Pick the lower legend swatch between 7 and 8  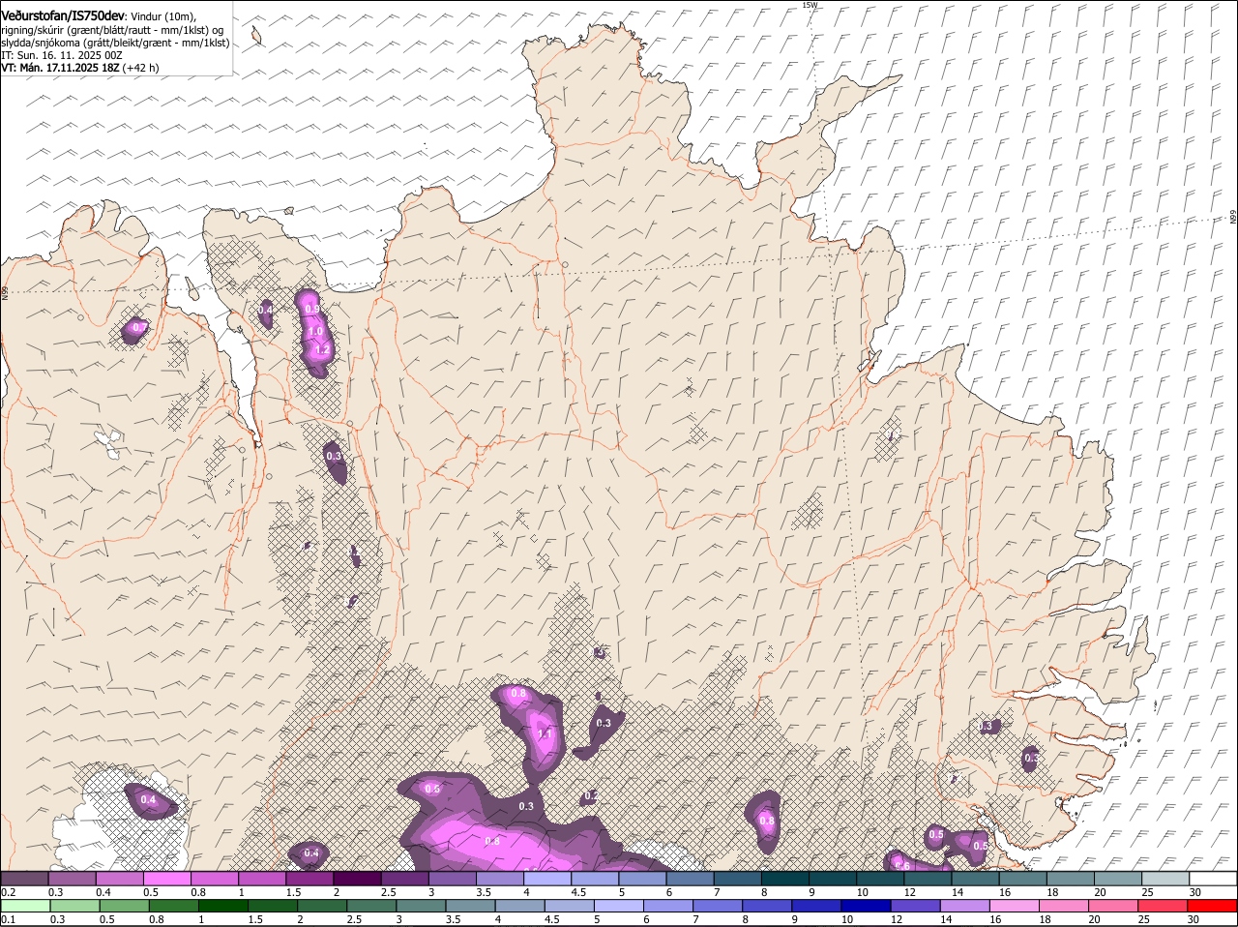click(x=717, y=906)
